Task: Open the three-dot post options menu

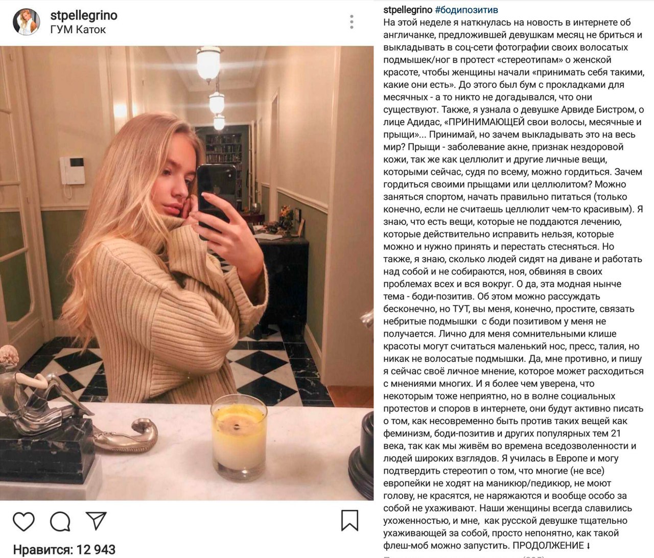Action: (352, 22)
